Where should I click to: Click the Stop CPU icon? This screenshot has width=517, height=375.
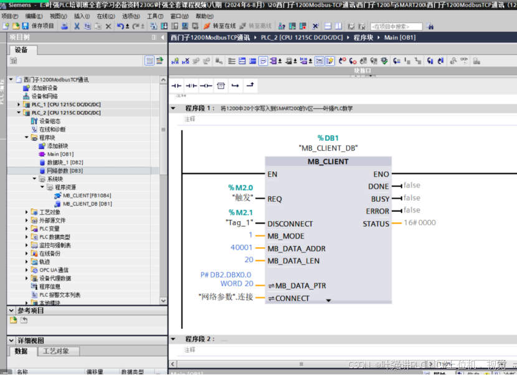[303, 26]
